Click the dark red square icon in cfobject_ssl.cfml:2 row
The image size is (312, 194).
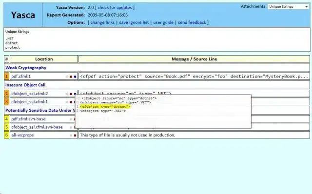pos(71,94)
